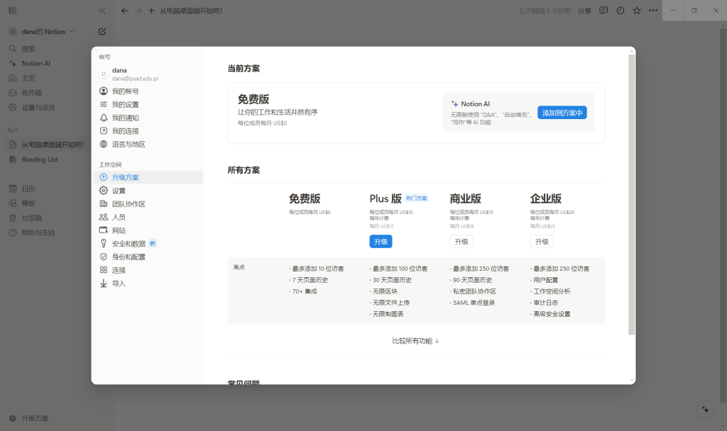Favorite this page with star icon
This screenshot has height=431, width=727.
click(x=637, y=11)
